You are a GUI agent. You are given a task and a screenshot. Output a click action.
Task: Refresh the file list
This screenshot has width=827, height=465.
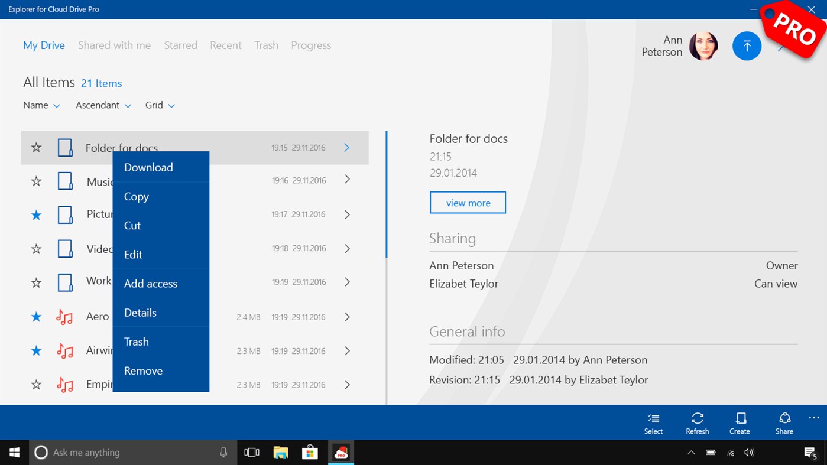click(x=698, y=422)
